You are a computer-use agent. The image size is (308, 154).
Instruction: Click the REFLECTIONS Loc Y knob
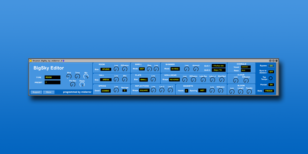pos(170,90)
